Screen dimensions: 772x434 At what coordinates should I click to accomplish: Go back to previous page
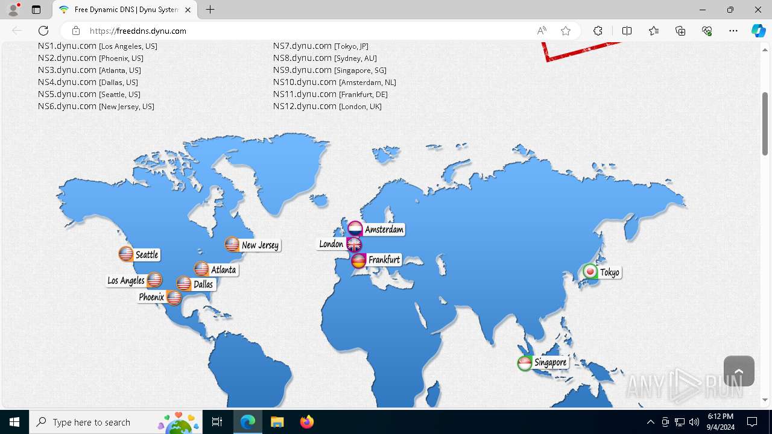(x=17, y=31)
